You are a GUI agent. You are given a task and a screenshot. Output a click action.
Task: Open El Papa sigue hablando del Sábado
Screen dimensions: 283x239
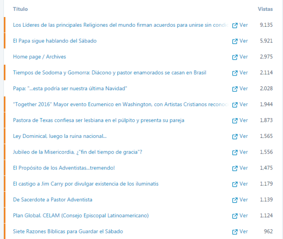(x=55, y=41)
